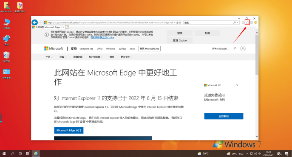Screen dimensions: 292x157
Task: Close the current browser tab
Action: pos(63,27)
